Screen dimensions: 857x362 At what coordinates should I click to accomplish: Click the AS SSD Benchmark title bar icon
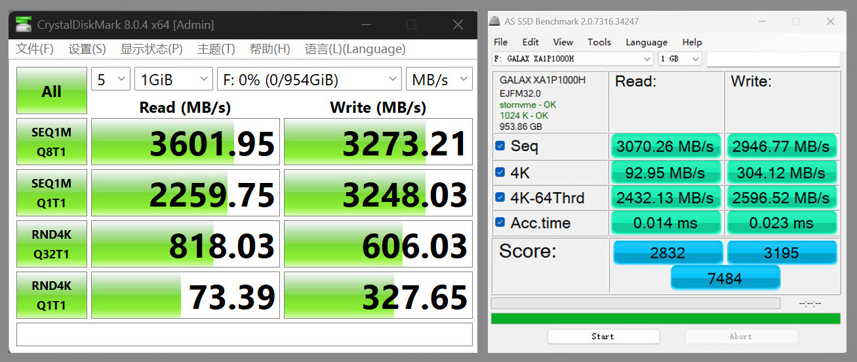(496, 22)
